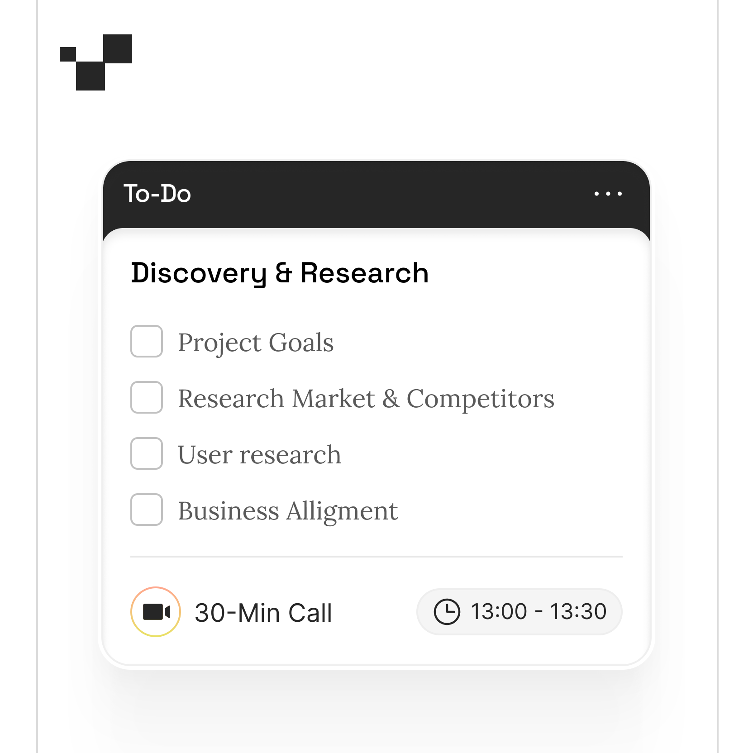Click the 13:00 start time
This screenshot has height=753, width=753.
pyautogui.click(x=499, y=612)
